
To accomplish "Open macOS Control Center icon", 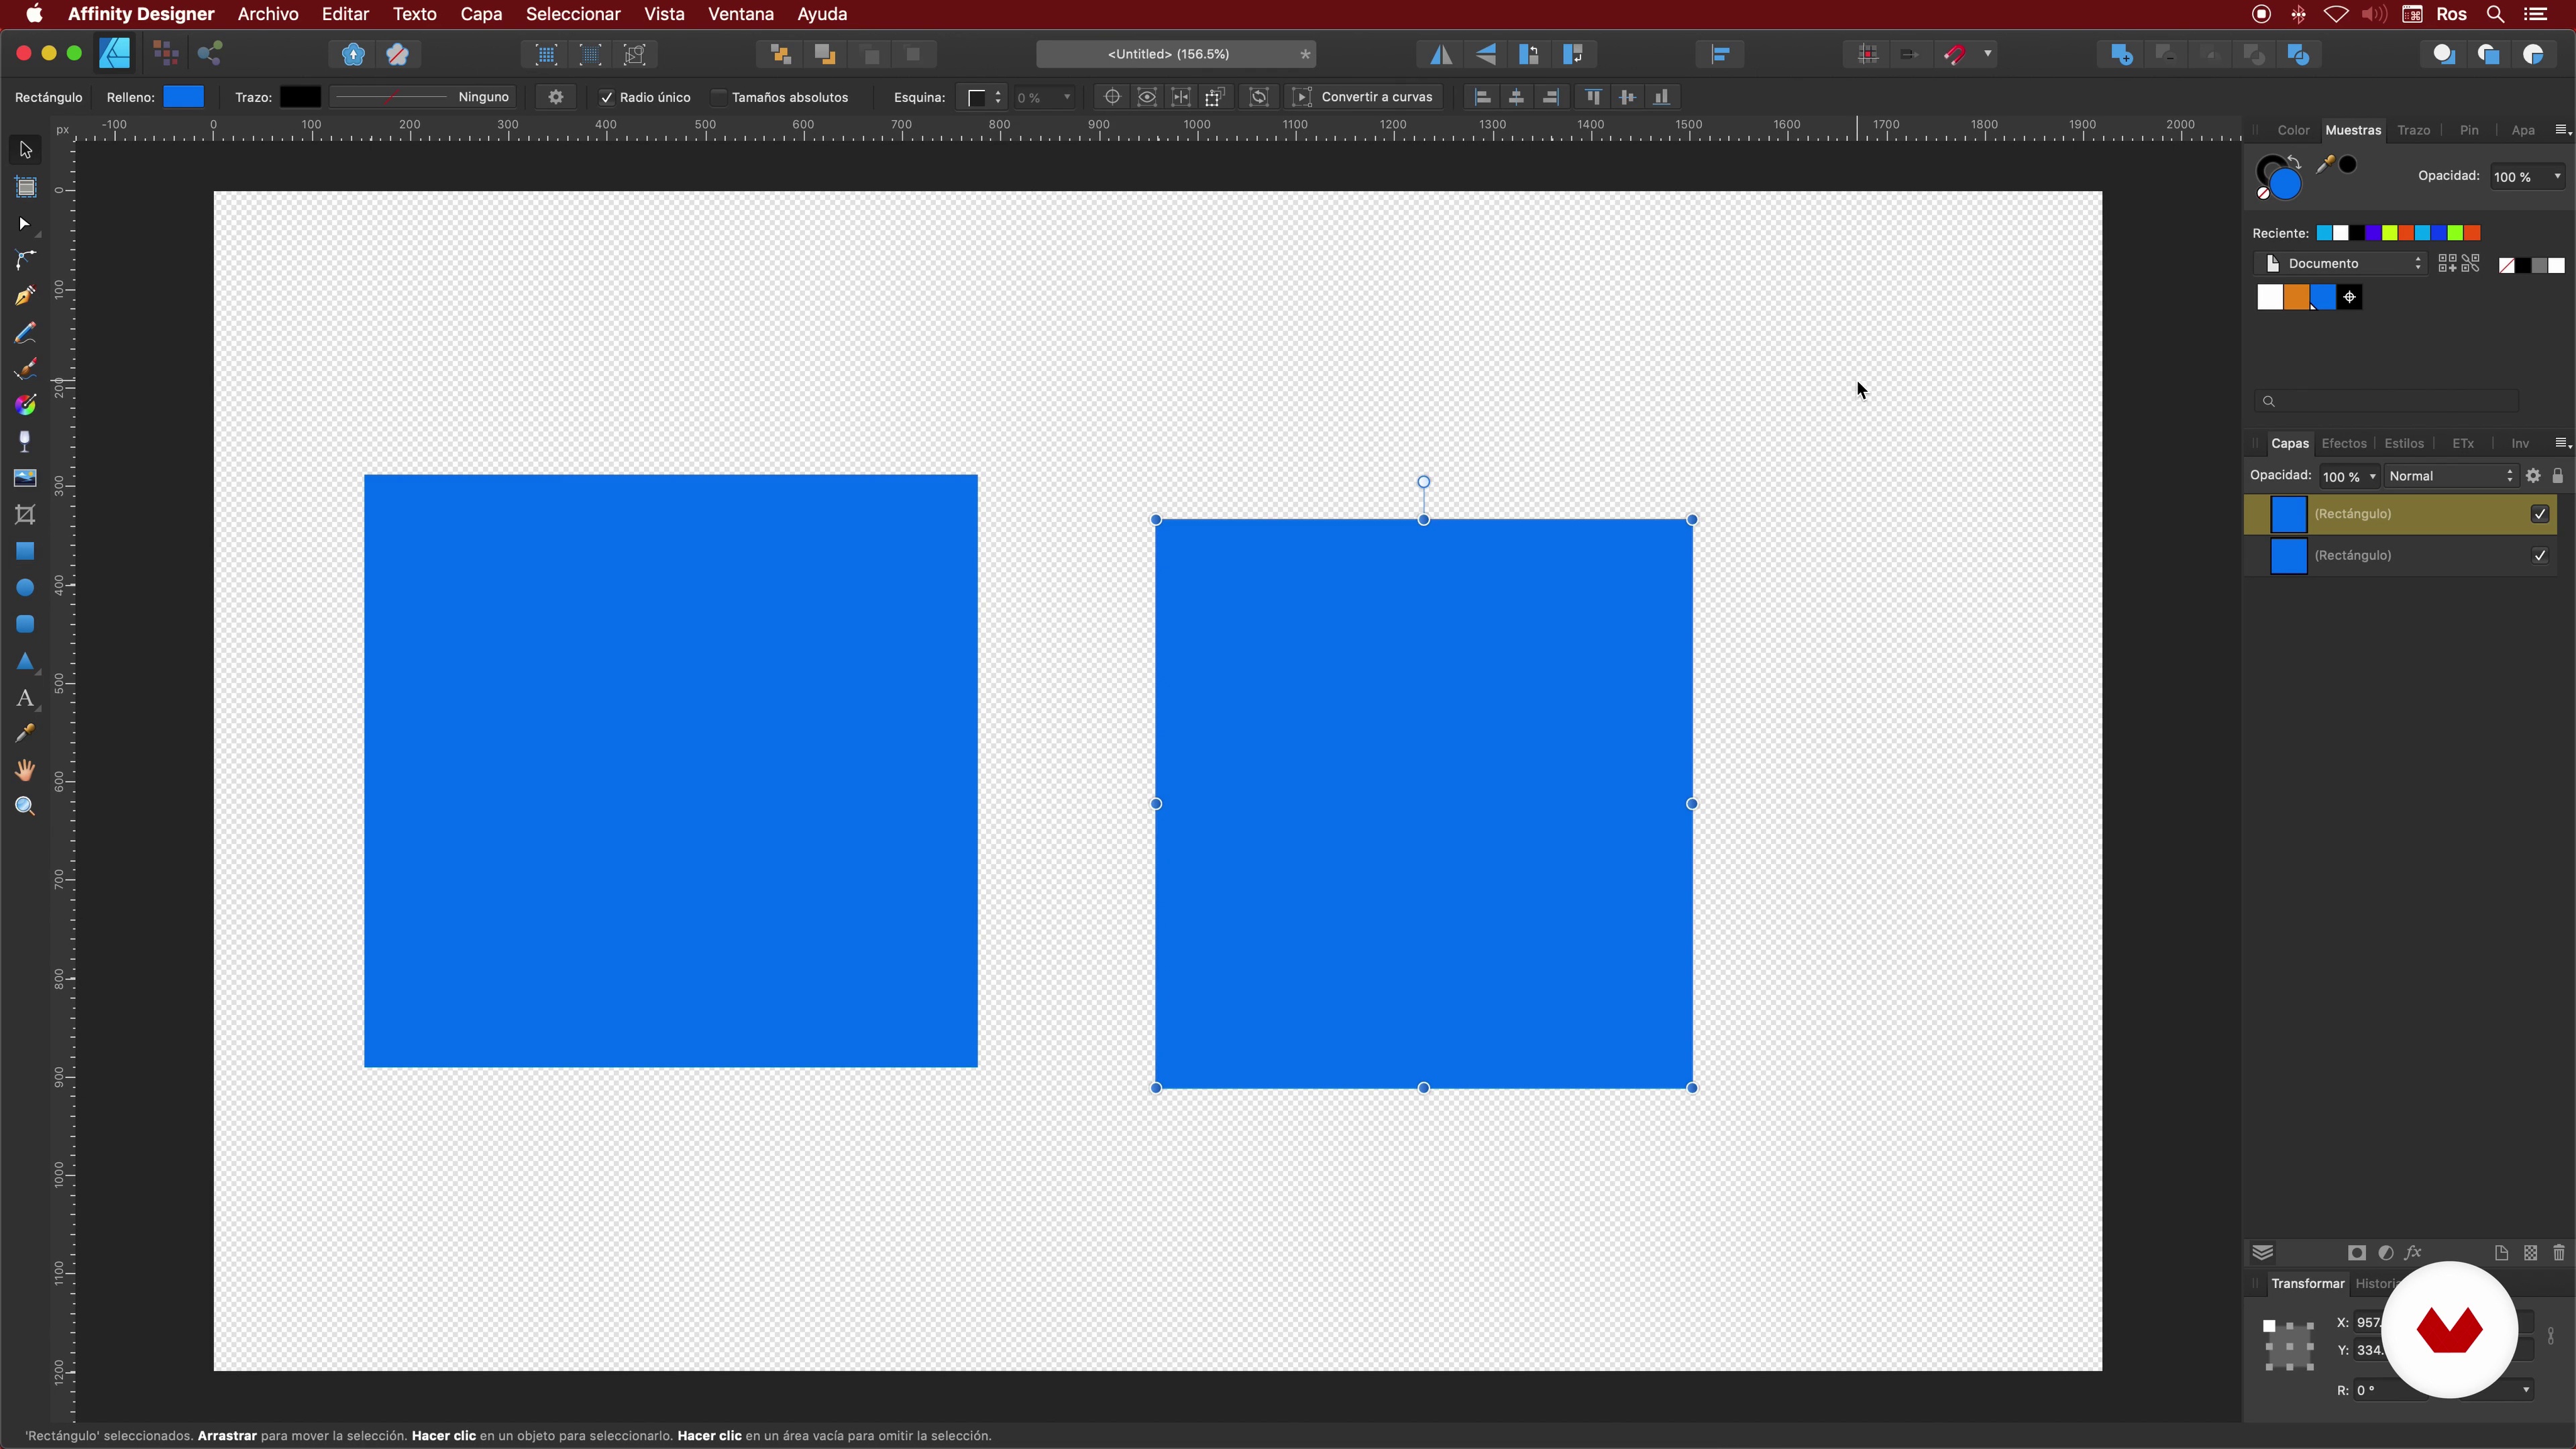I will pos(2536,14).
